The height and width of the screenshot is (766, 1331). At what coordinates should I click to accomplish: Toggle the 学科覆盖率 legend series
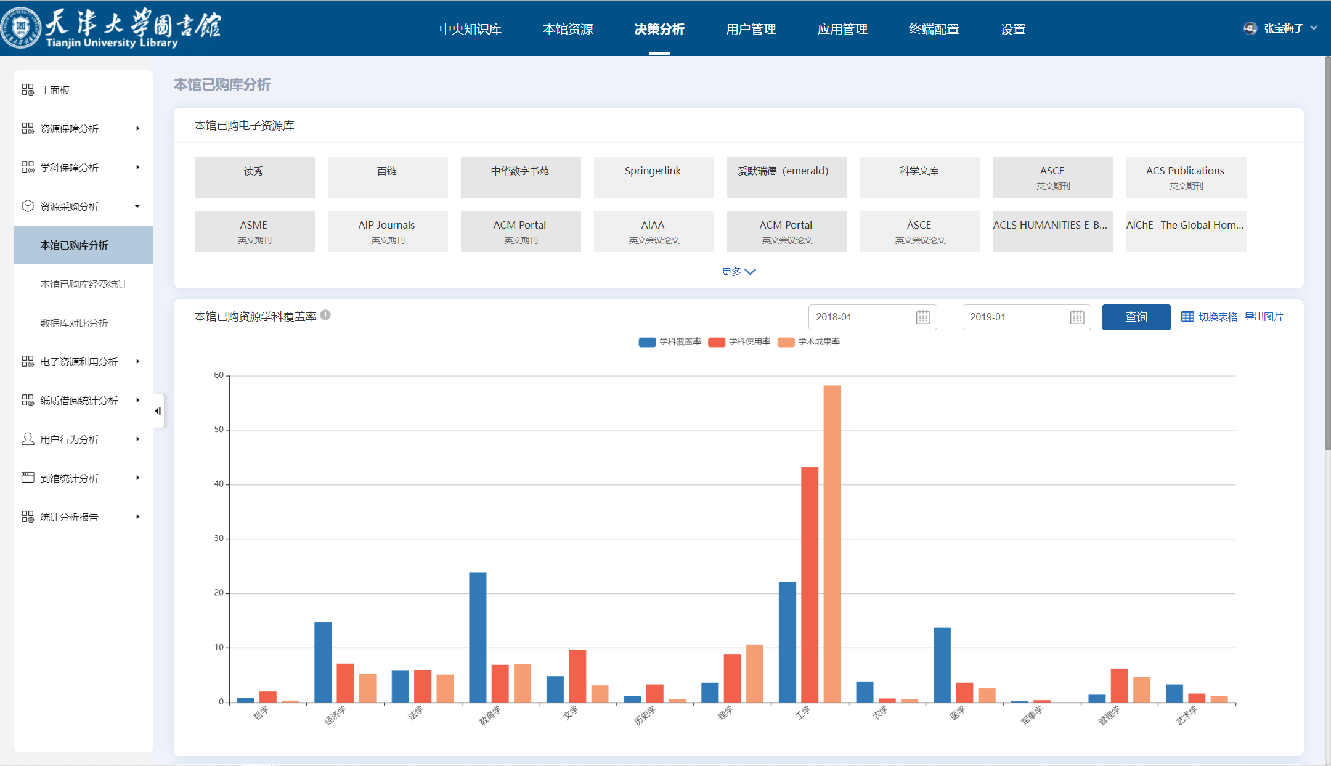(x=647, y=342)
